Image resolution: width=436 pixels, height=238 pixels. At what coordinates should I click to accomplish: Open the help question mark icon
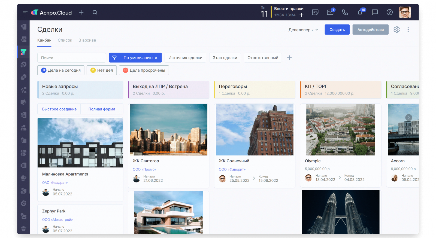pyautogui.click(x=390, y=12)
